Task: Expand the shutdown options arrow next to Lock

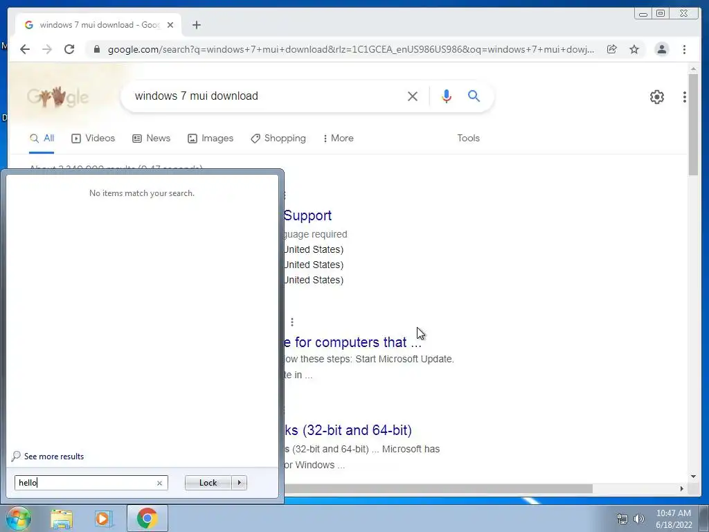Action: coord(239,483)
